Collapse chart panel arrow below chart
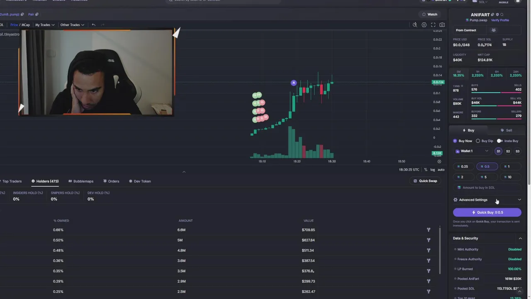The height and width of the screenshot is (299, 531). tap(184, 172)
